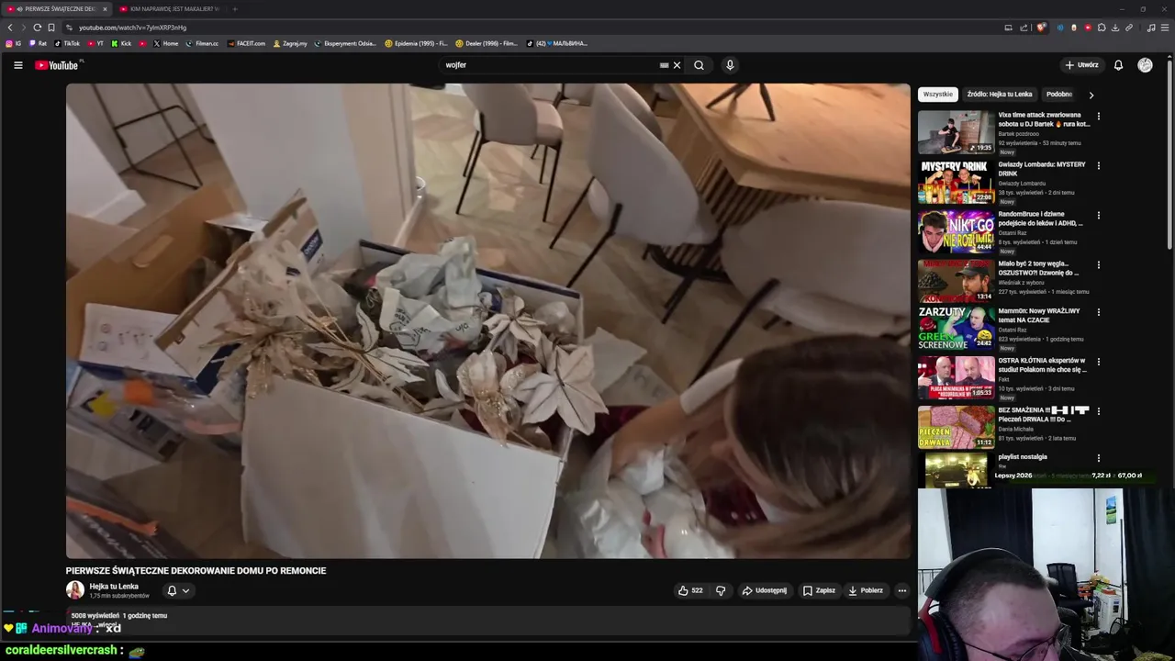
Task: Go to YouTube home via logo
Action: point(57,65)
